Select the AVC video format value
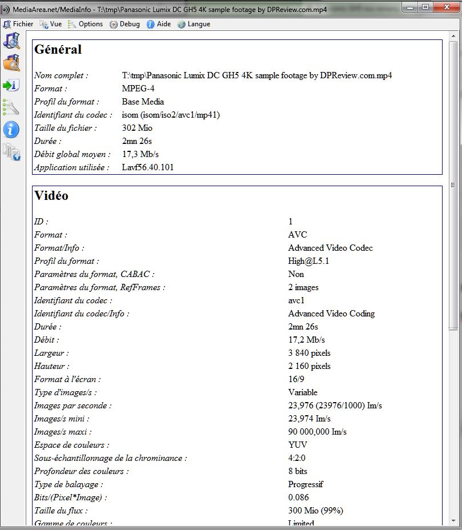Screen dimensions: 462x530 point(298,235)
